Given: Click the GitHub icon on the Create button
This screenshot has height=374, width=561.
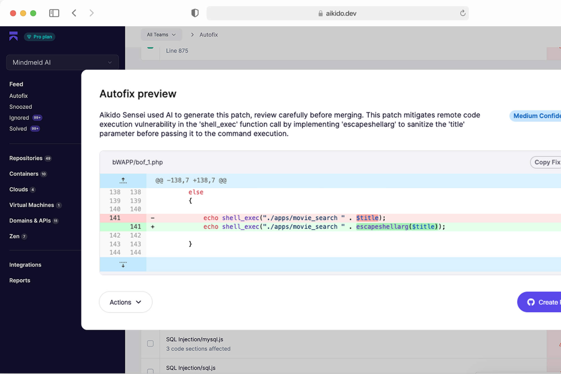Looking at the screenshot, I should [x=531, y=302].
